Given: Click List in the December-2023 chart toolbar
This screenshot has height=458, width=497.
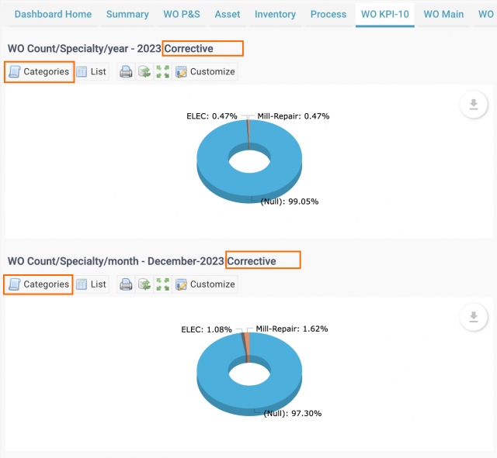Looking at the screenshot, I should [92, 284].
